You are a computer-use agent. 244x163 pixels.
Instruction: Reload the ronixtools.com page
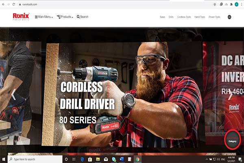click(14, 4)
